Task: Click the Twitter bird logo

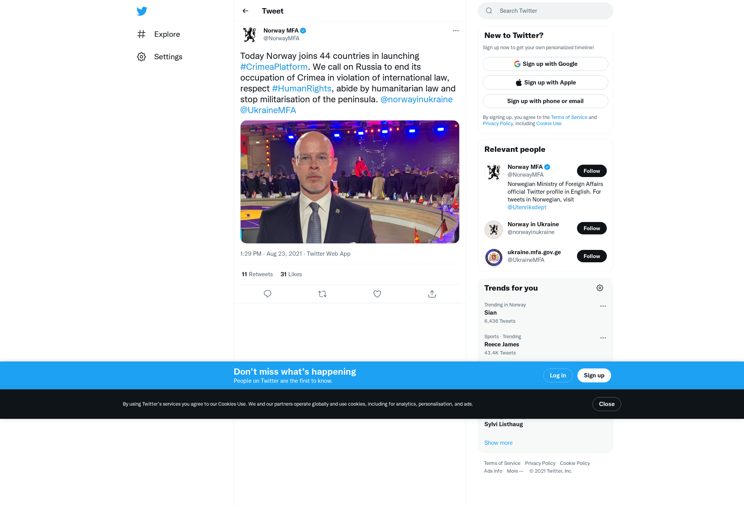Action: click(142, 11)
